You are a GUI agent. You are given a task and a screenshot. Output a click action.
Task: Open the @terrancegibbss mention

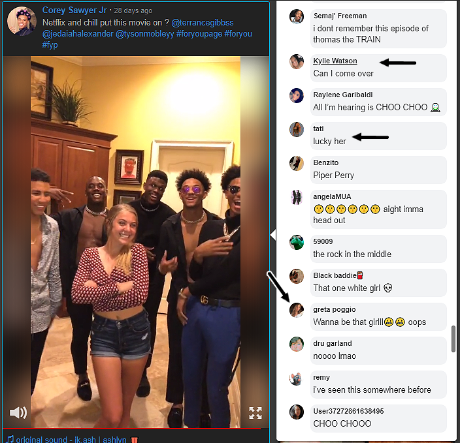point(203,23)
